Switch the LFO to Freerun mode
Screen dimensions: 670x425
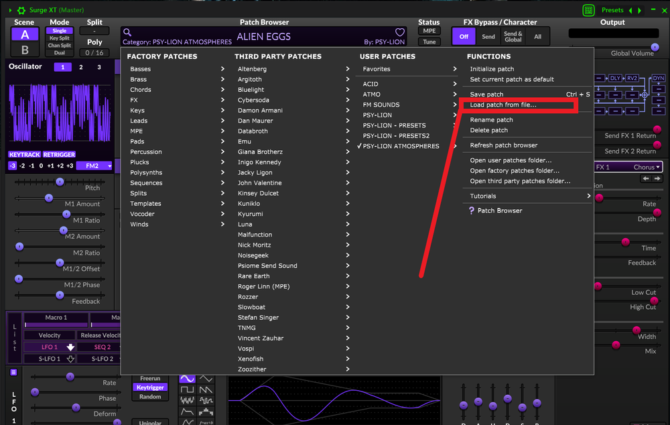point(150,378)
